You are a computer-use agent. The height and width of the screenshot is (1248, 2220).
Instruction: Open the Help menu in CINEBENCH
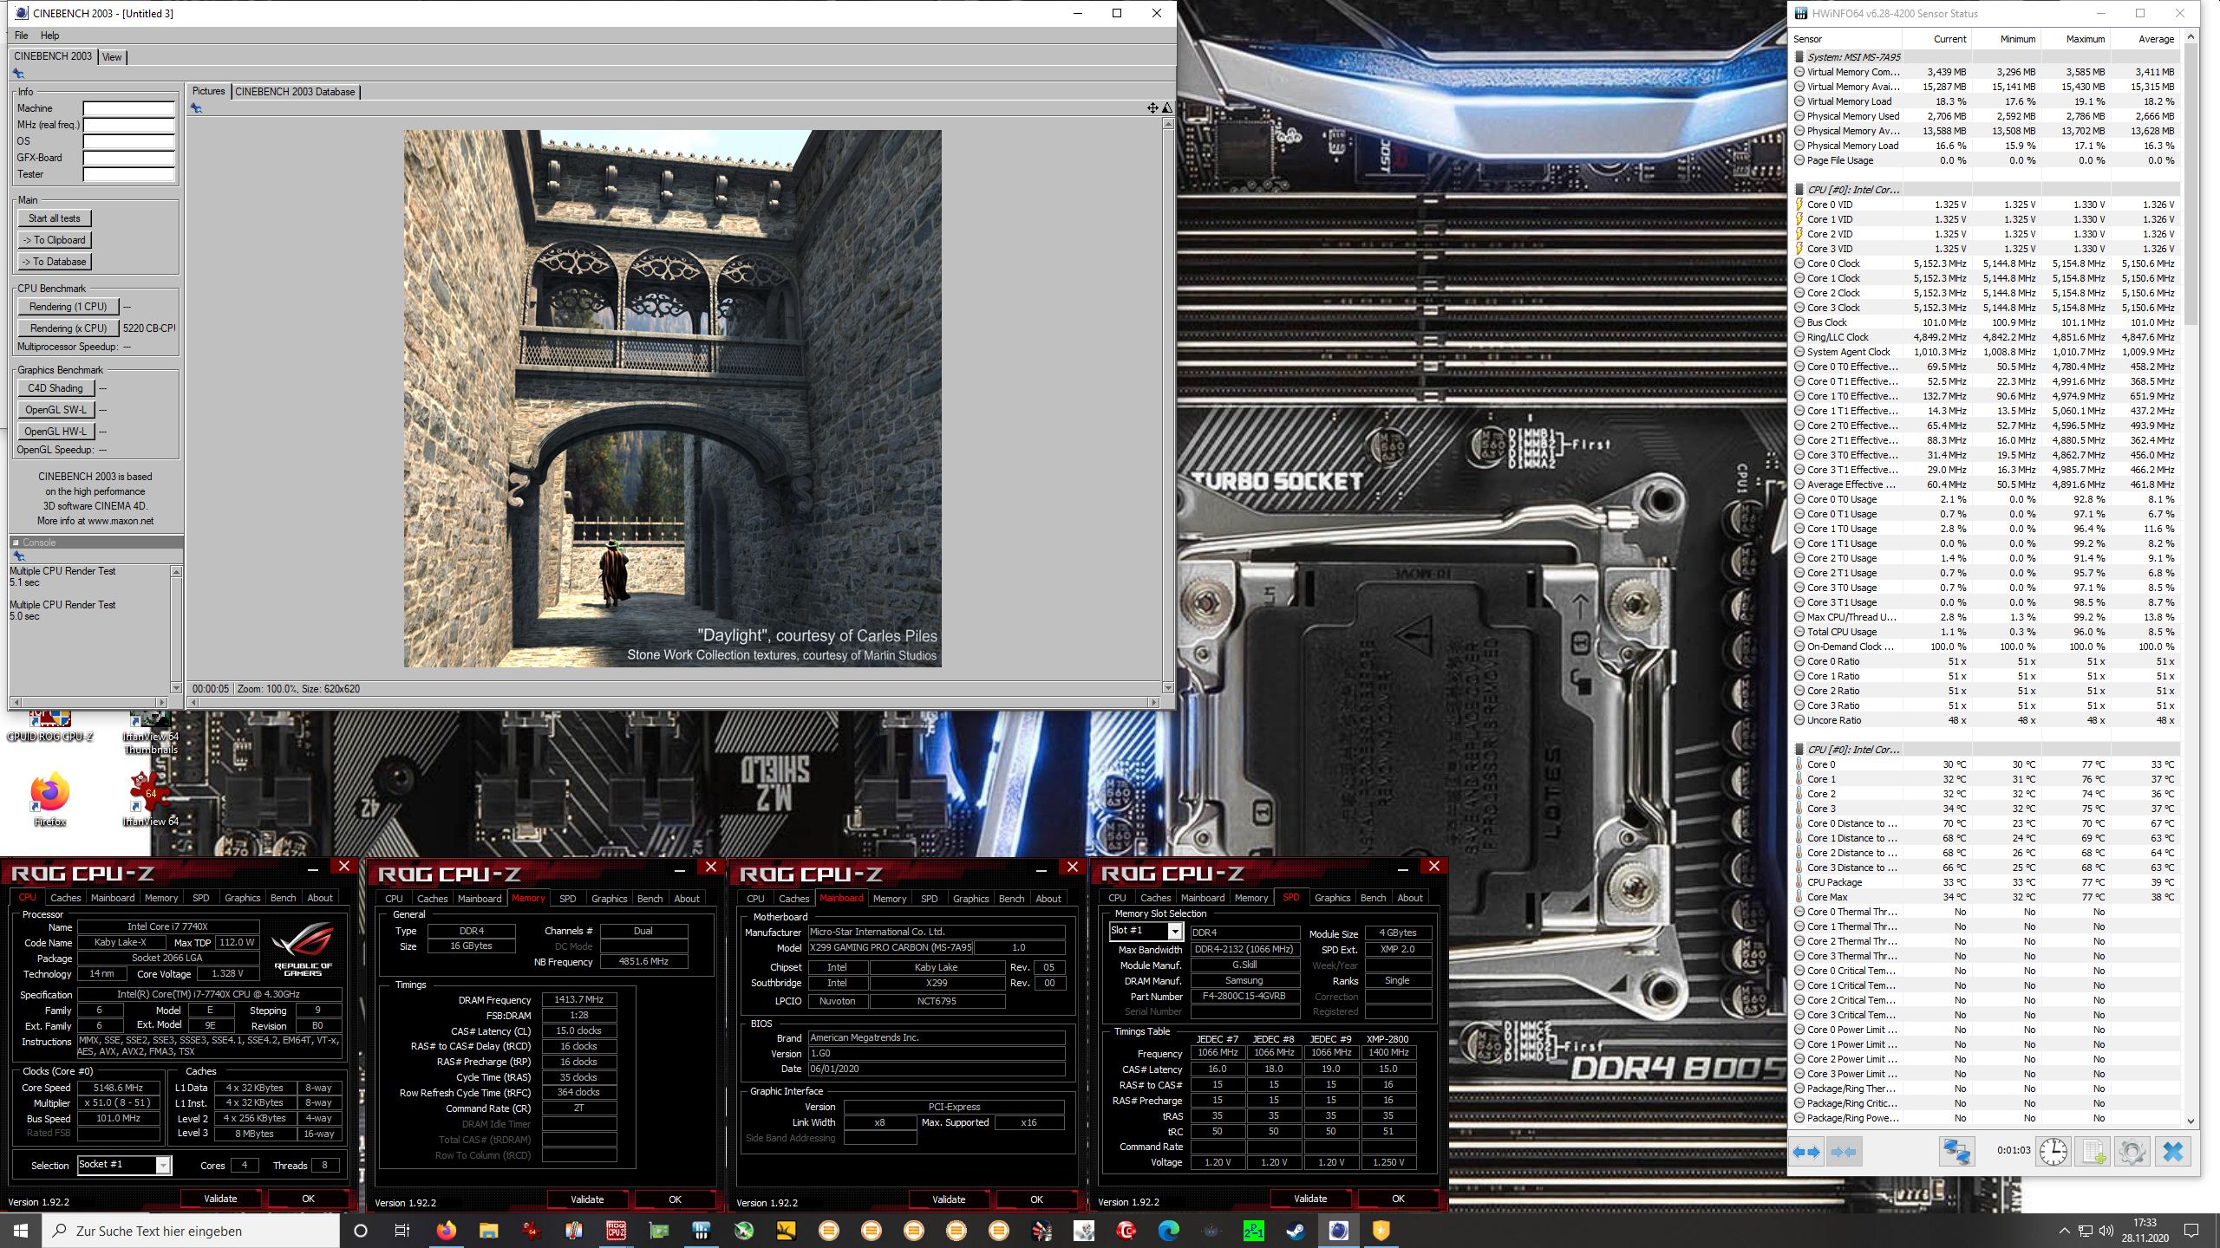click(x=49, y=36)
